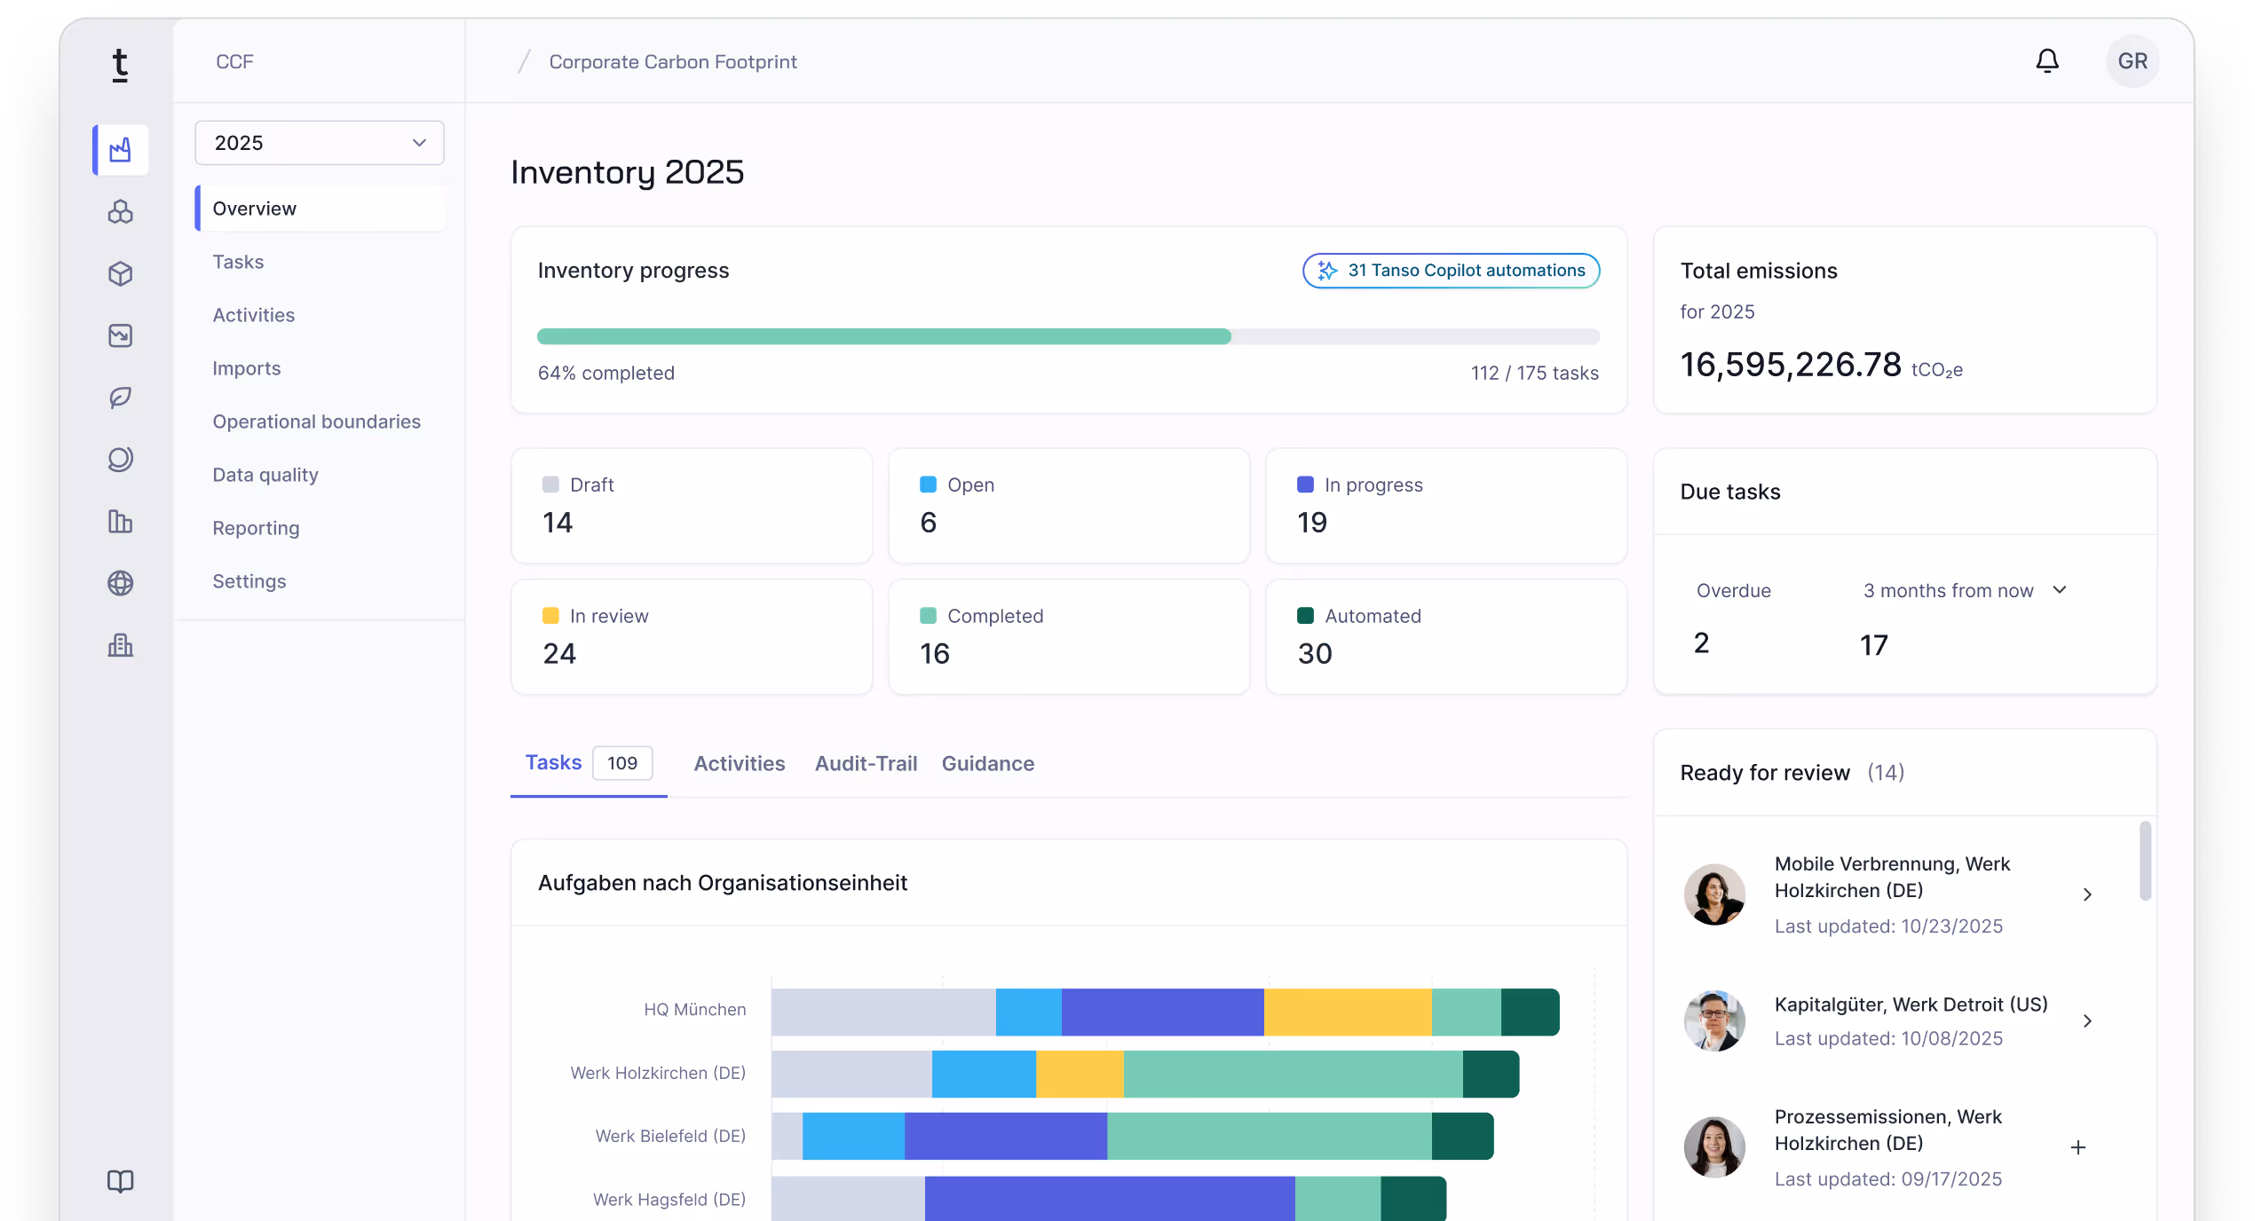Open the bar chart sidebar icon
This screenshot has width=2255, height=1221.
point(121,521)
